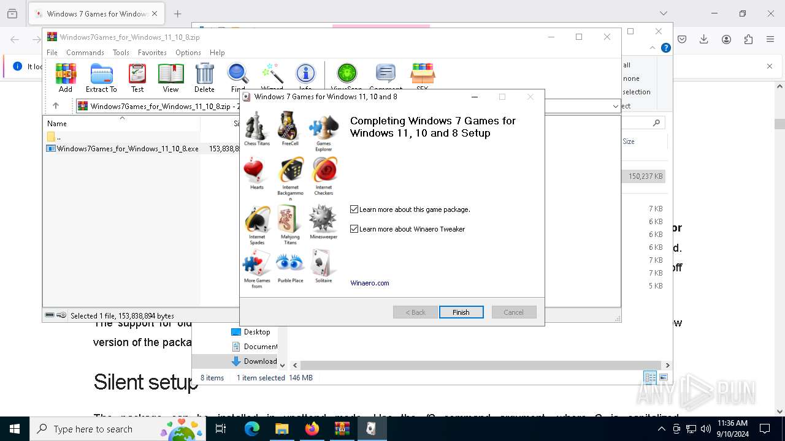Image resolution: width=785 pixels, height=441 pixels.
Task: Open the Firefox list all tabs dropdown
Action: coord(663,13)
